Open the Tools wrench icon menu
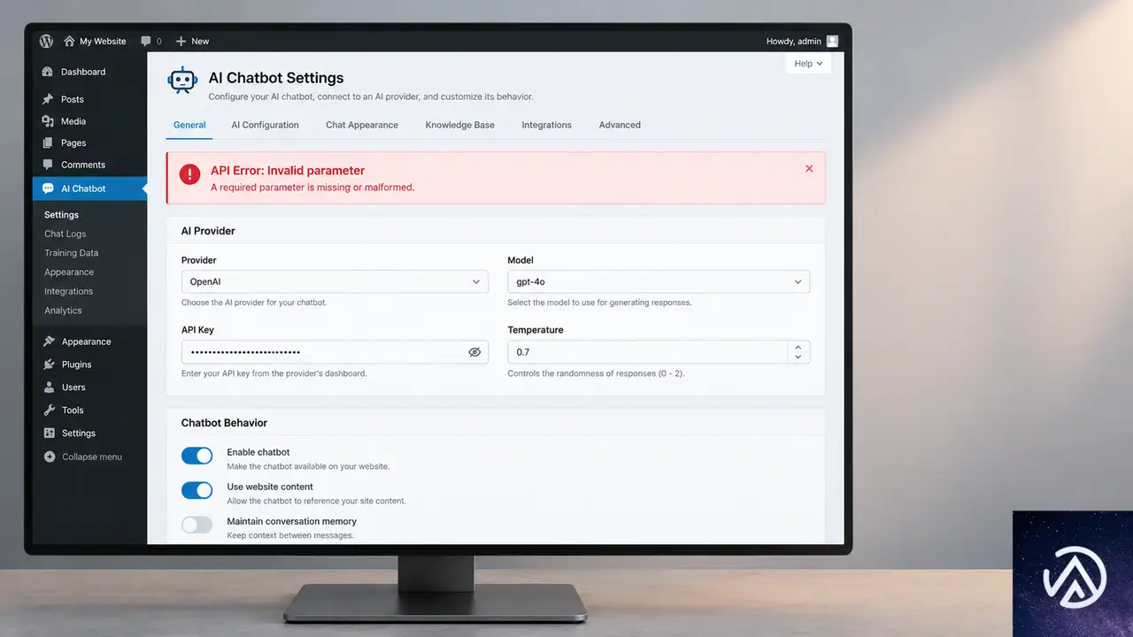 49,411
